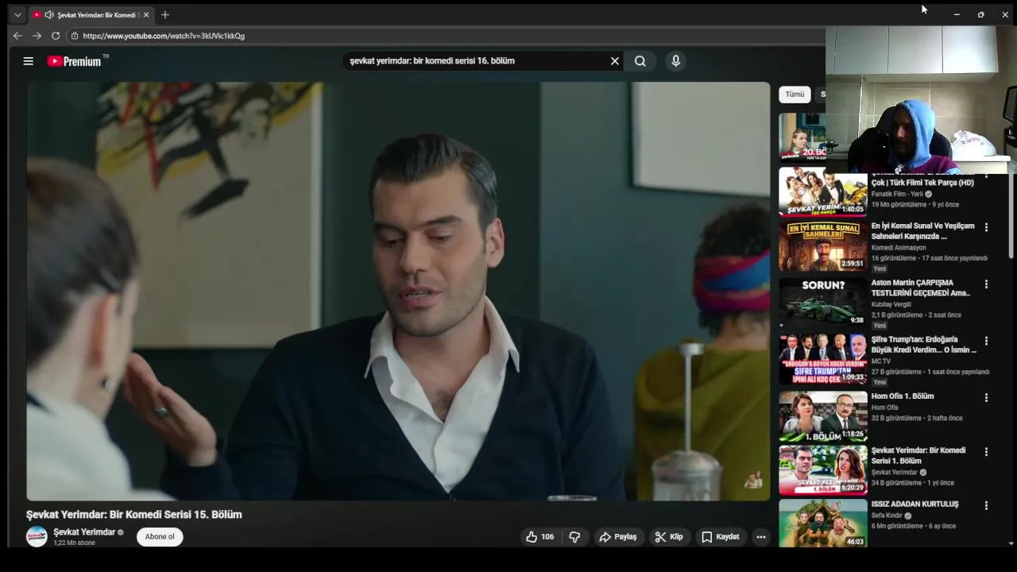Open options for Şevkat Yerimdar 1. Bölüm
The width and height of the screenshot is (1017, 572).
[986, 451]
